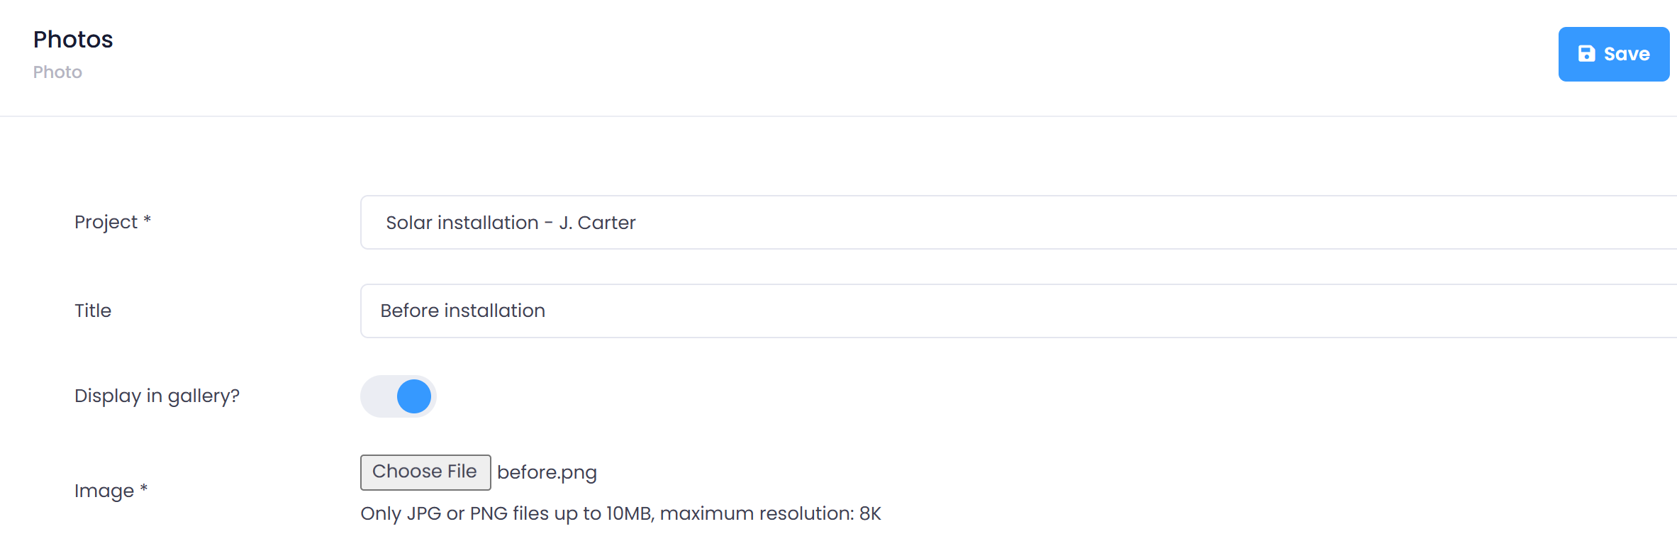Select the 'Solar installation - J. Carter' value
This screenshot has height=546, width=1677.
[x=511, y=223]
